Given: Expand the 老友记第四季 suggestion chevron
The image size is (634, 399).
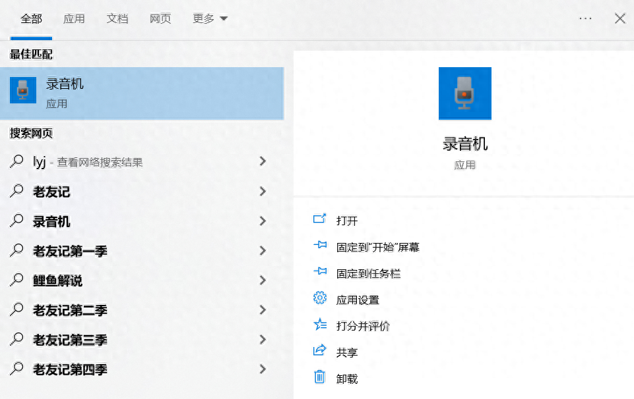Looking at the screenshot, I should pos(263,369).
